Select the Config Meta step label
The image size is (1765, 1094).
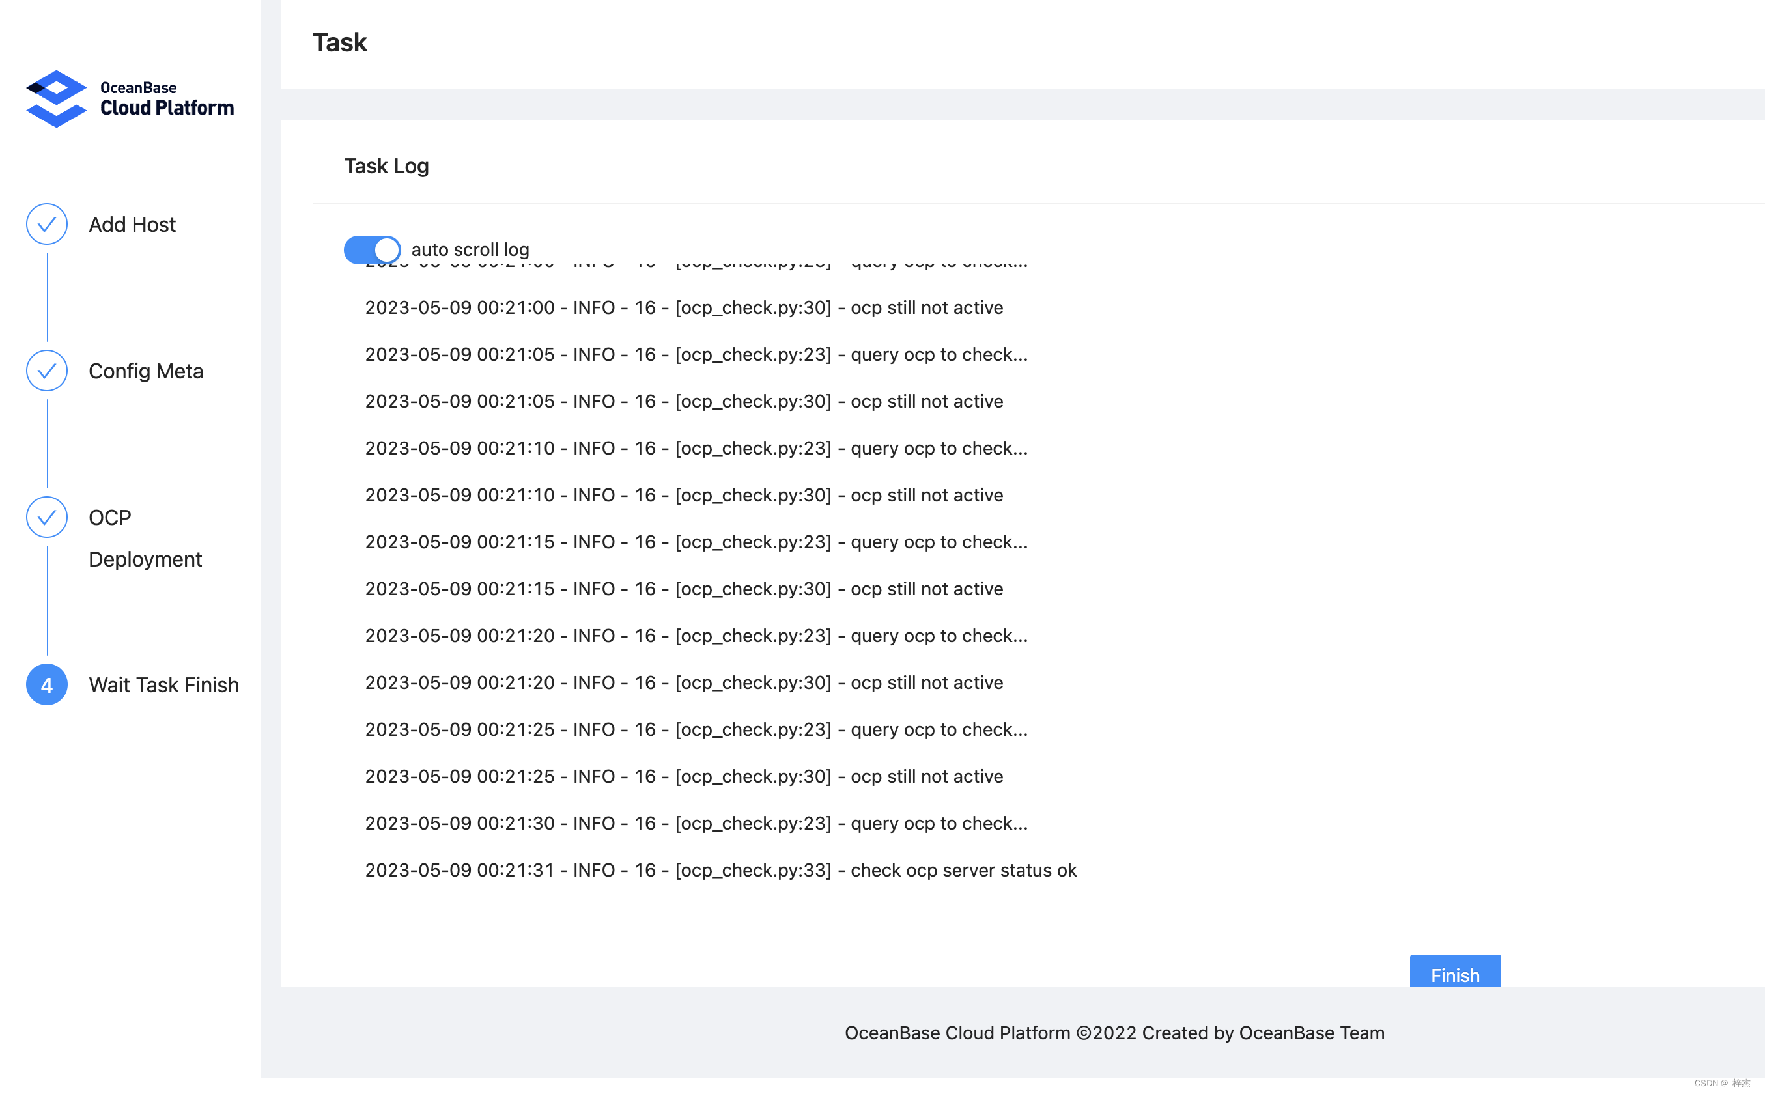pyautogui.click(x=145, y=371)
